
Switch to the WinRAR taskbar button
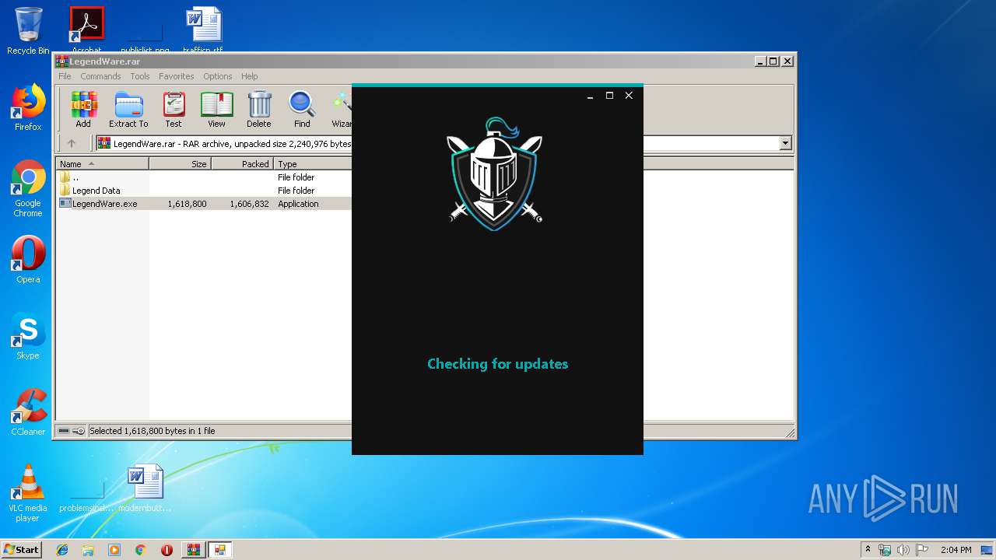pyautogui.click(x=193, y=550)
